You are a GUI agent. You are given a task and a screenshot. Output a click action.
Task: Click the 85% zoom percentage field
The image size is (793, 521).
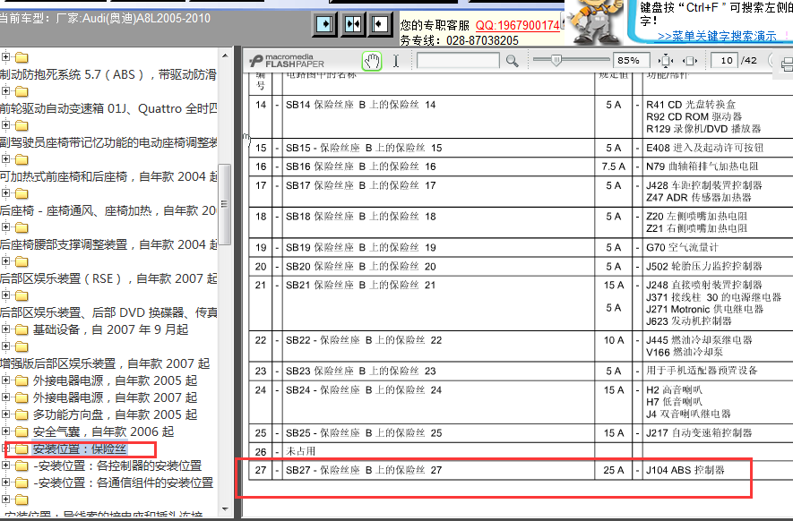[x=632, y=61]
